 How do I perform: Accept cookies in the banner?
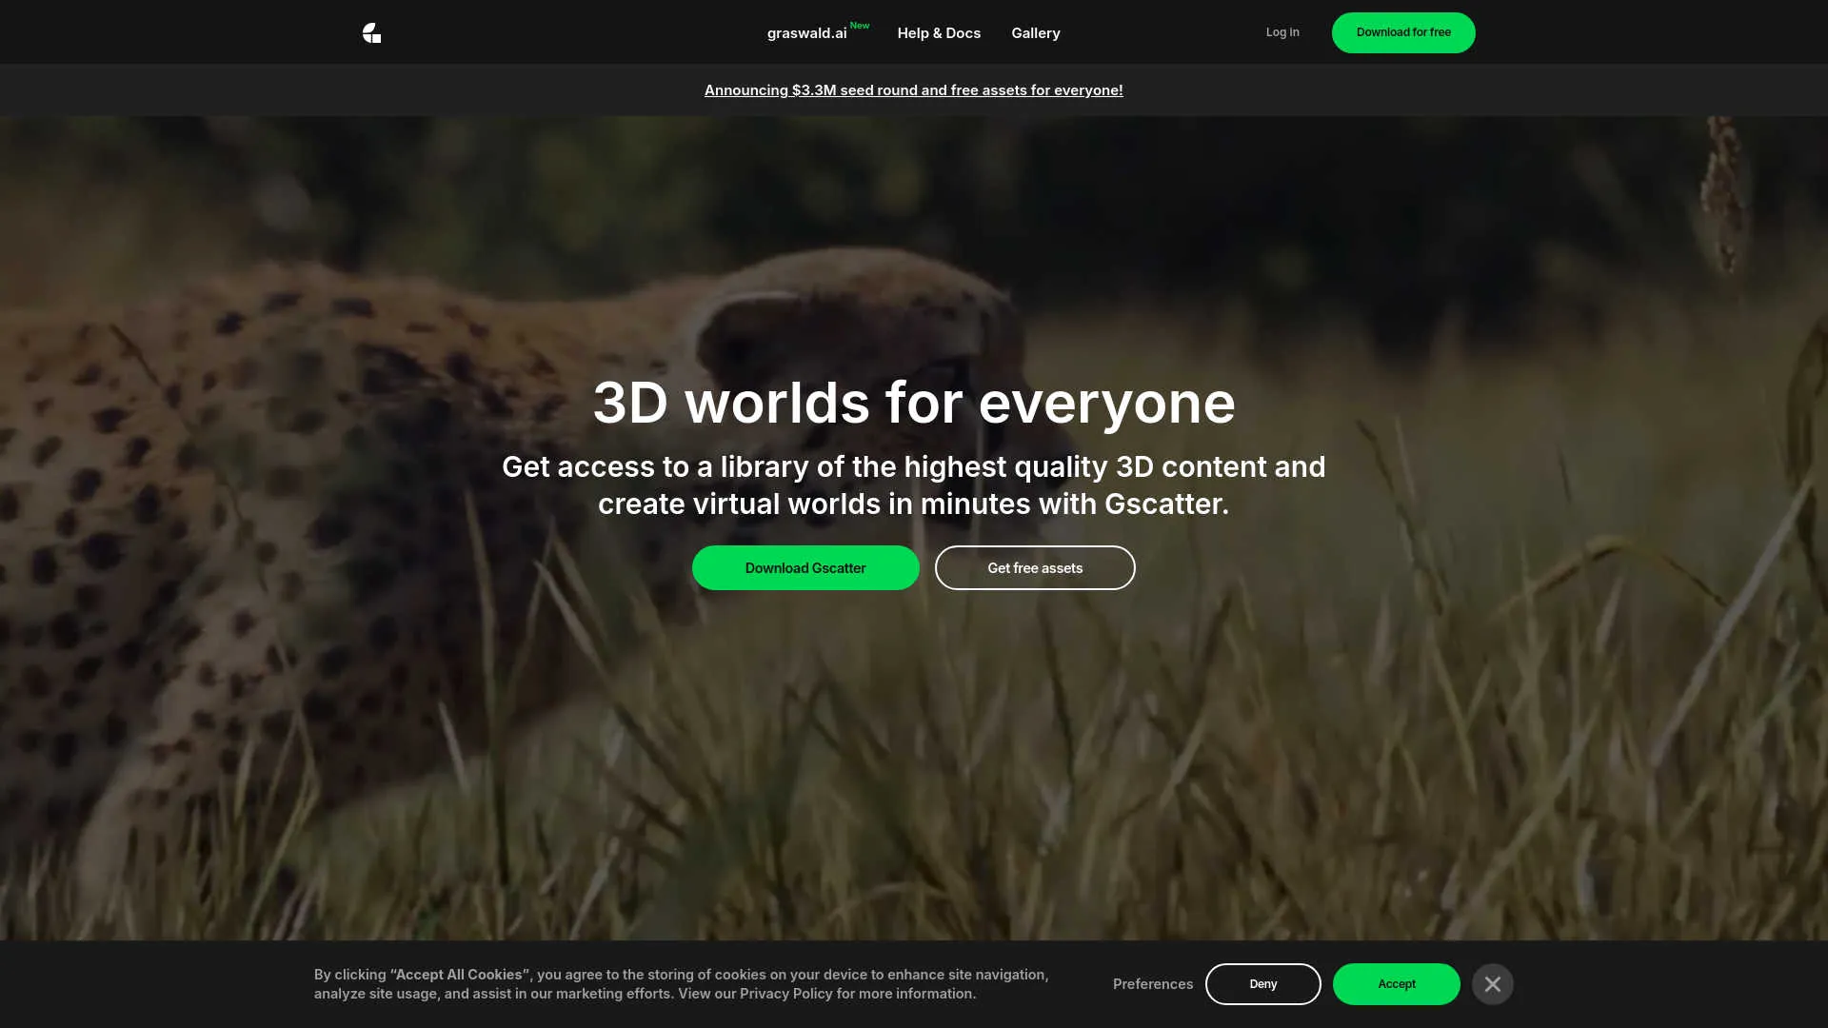[x=1396, y=984]
